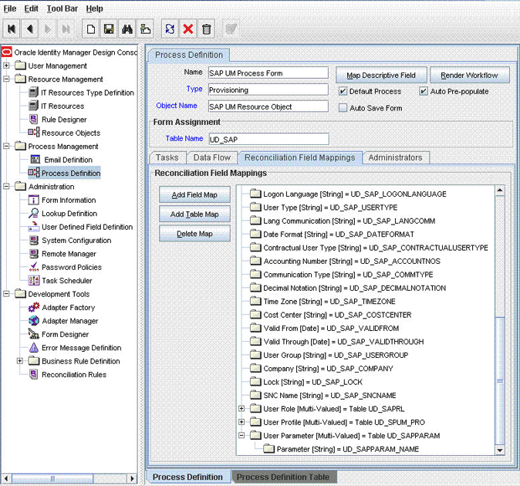520x486 pixels.
Task: Open Password Policies icon
Action: pyautogui.click(x=34, y=267)
